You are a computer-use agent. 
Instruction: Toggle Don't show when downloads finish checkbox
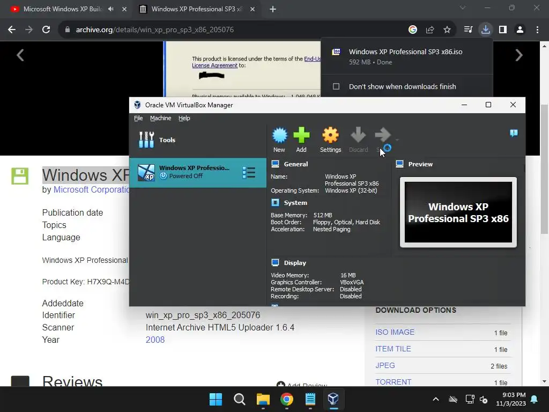point(336,86)
